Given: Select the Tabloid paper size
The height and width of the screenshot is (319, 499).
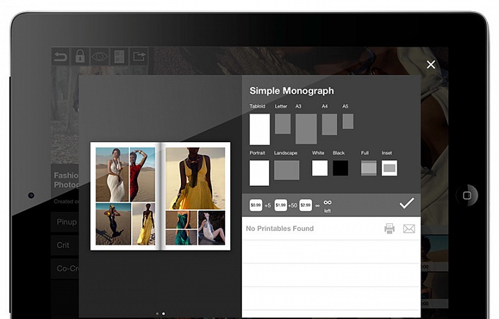Looking at the screenshot, I should (x=260, y=129).
